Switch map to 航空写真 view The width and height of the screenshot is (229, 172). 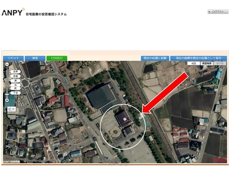(206, 63)
